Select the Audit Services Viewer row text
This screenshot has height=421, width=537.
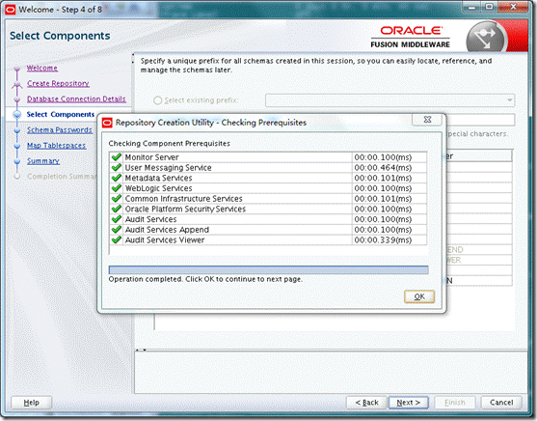pos(165,239)
